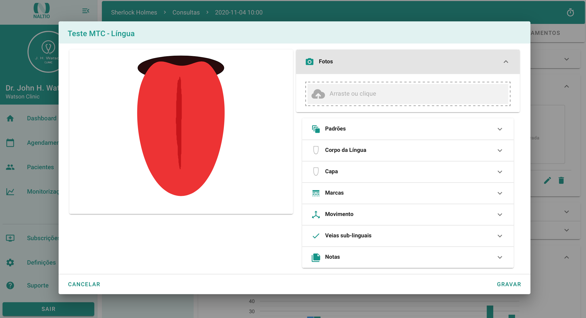This screenshot has width=586, height=318.
Task: Expand the Capa section
Action: pyautogui.click(x=500, y=172)
